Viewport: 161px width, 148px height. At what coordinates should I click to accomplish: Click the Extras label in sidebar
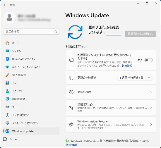[13, 139]
